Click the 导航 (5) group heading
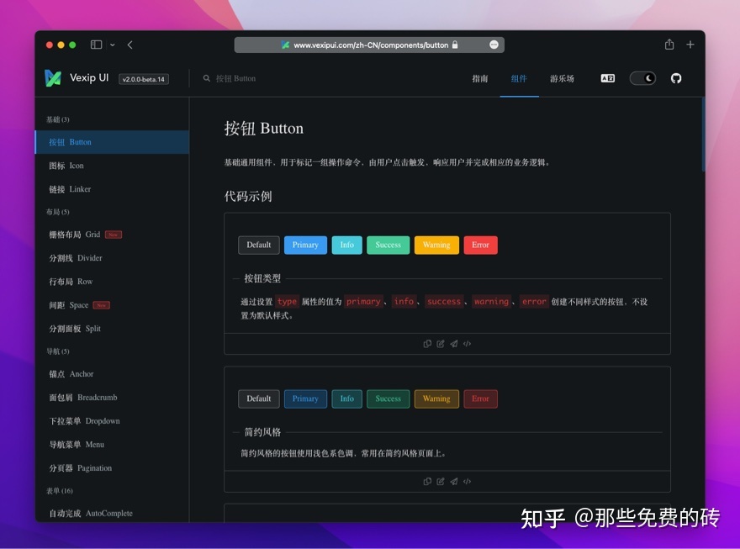The image size is (740, 549). [x=57, y=352]
